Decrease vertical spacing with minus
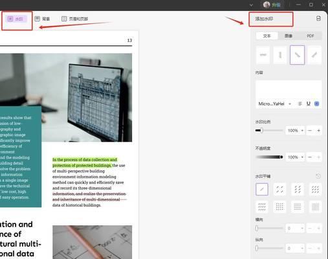This screenshot has height=259, width=328. click(x=310, y=248)
